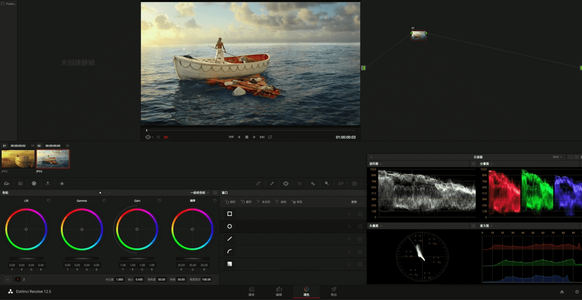Open the Curves palette icon
The width and height of the screenshot is (582, 300).
(x=258, y=183)
